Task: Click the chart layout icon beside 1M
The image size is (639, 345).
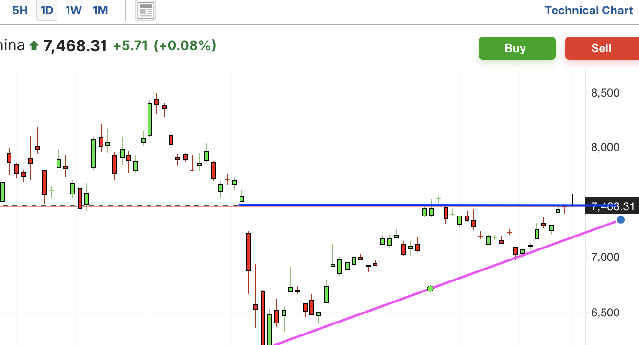Action: pos(146,10)
